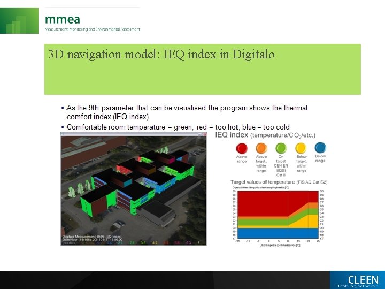Screen dimensions: 385x289
Task: Click the Measurement, Monitoring and Environmental Assessment subtitle
Action: pyautogui.click(x=93, y=29)
